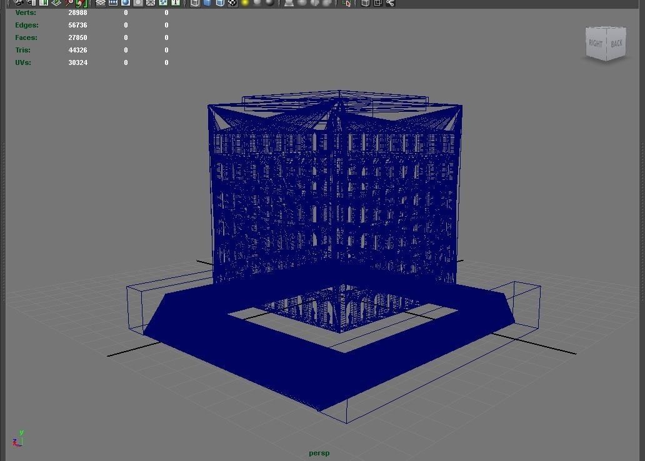
Task: Toggle the Shadows gray sphere icon
Action: pos(257,2)
